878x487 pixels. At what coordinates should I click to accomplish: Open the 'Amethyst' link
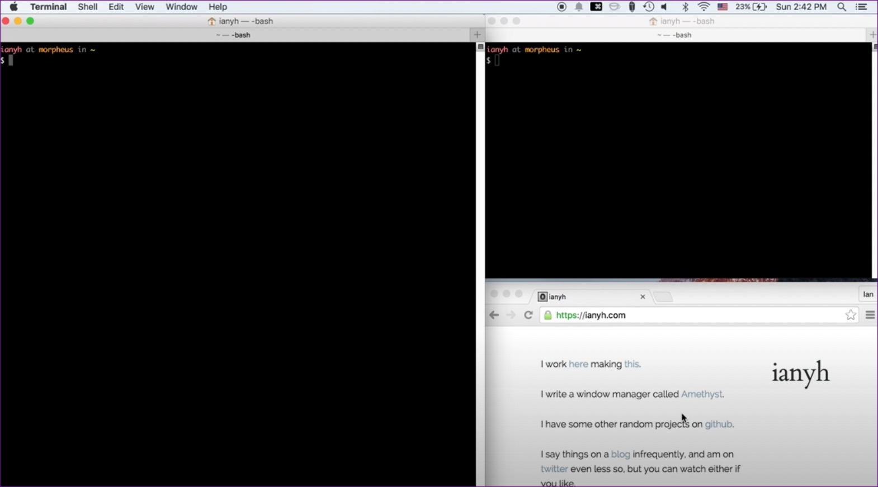click(x=702, y=394)
